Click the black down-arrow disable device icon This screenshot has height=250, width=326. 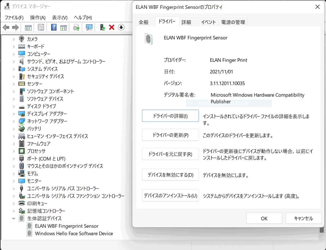121,27
